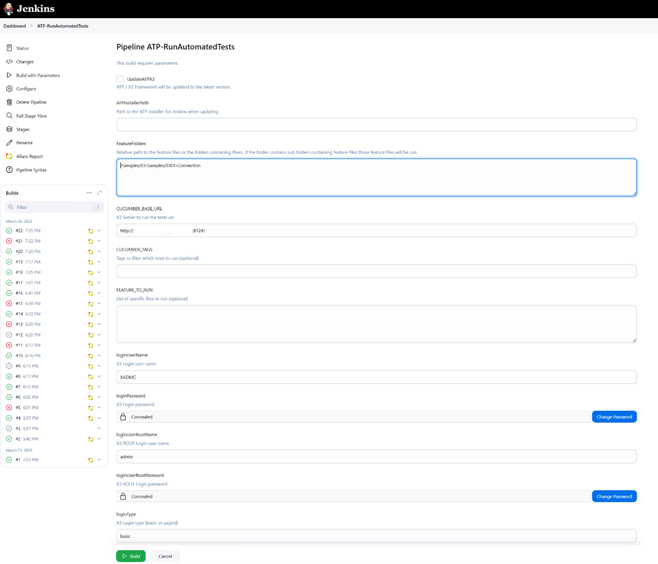Expand dropdown chevron for build #8
Viewport: 658px width, 564px height.
[99, 376]
